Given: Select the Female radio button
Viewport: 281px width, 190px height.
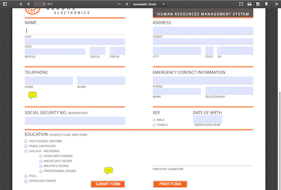Looking at the screenshot, I should pos(154,125).
